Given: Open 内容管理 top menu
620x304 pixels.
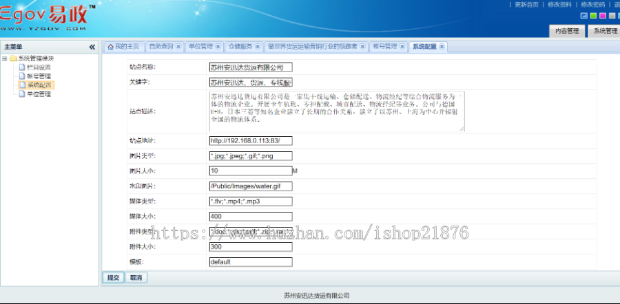Looking at the screenshot, I should click(x=567, y=31).
